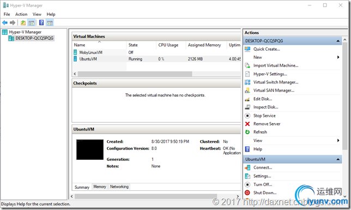Screen dimensions: 351x210
Task: Click the UbuntuVM black preview thumbnail
Action: (90, 149)
